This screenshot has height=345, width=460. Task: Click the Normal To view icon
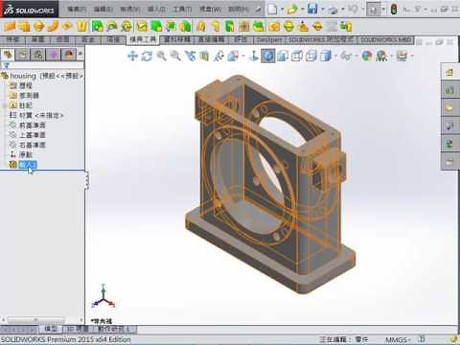point(254,57)
